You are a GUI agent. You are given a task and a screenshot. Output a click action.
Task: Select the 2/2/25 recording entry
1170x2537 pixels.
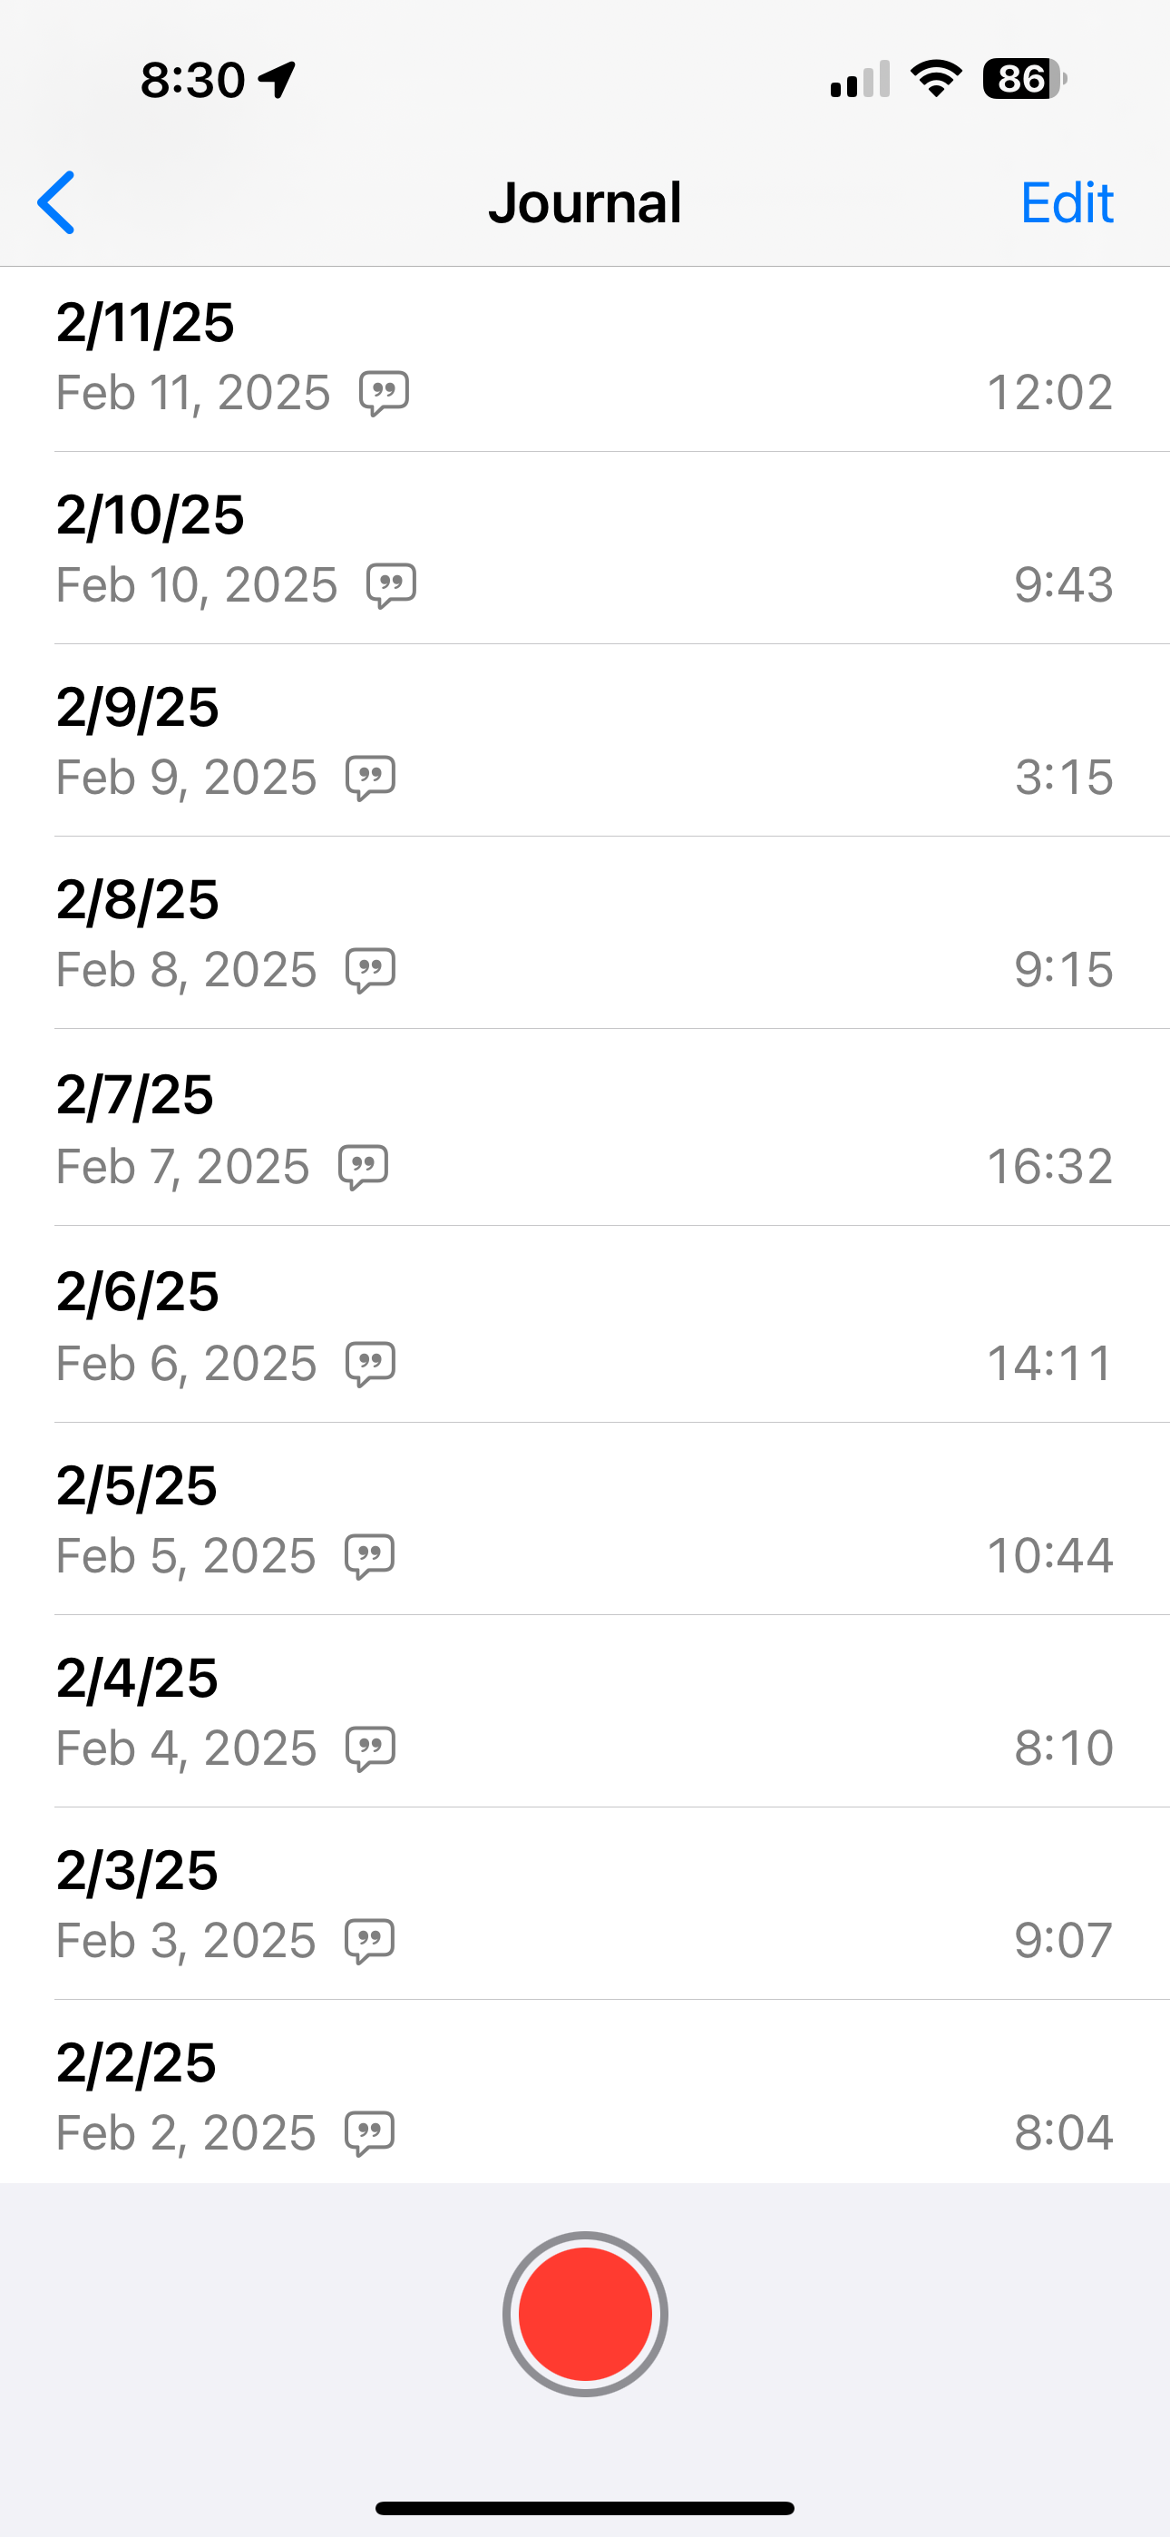(x=136, y=2063)
